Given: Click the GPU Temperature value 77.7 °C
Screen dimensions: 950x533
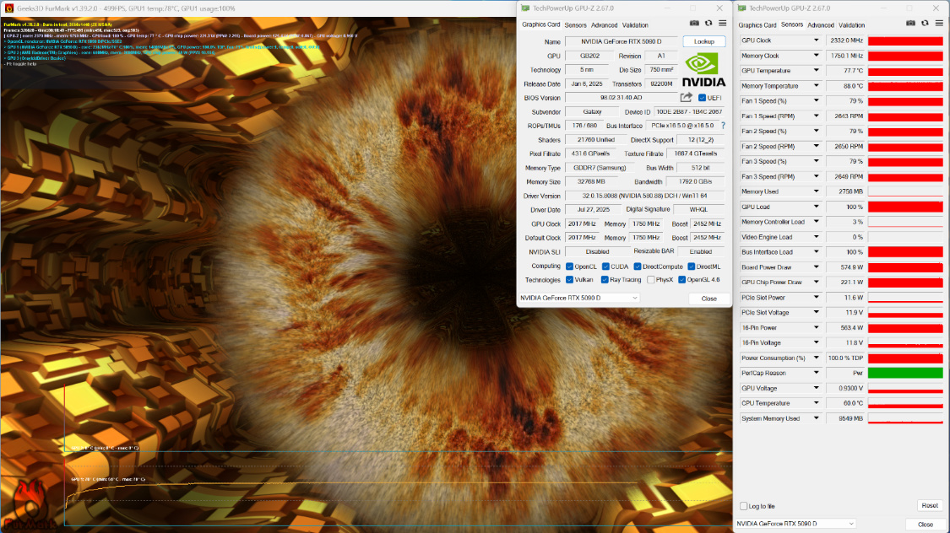Looking at the screenshot, I should [x=846, y=71].
